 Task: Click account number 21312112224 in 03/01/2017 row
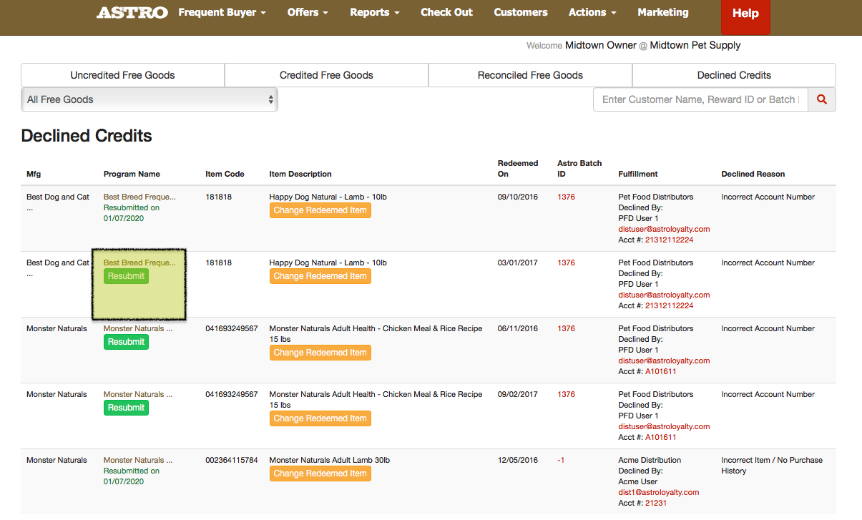(x=669, y=305)
